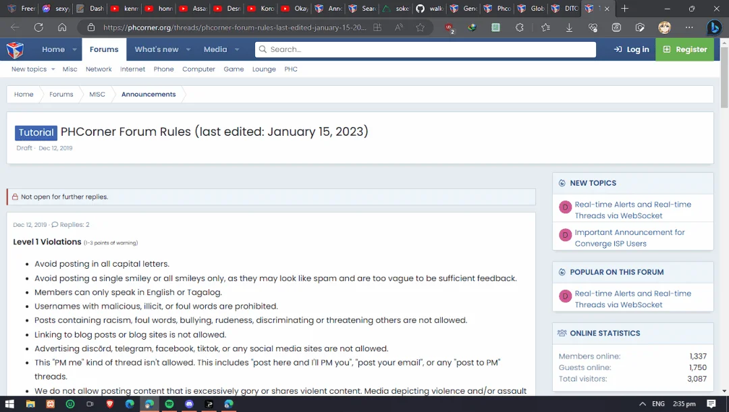
Task: Click the green Register button
Action: [x=685, y=49]
